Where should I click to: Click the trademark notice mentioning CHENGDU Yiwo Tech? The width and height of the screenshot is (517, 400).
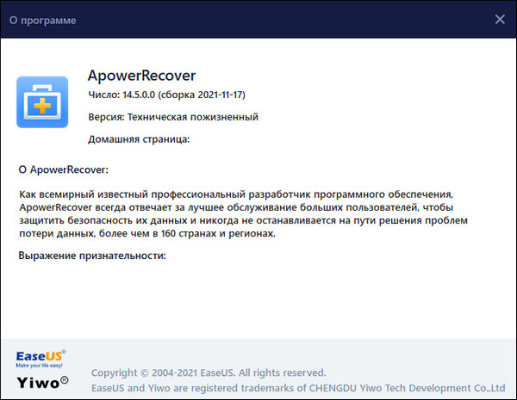(298, 388)
